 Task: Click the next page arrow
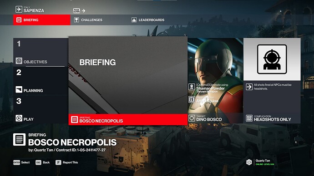click(x=84, y=10)
